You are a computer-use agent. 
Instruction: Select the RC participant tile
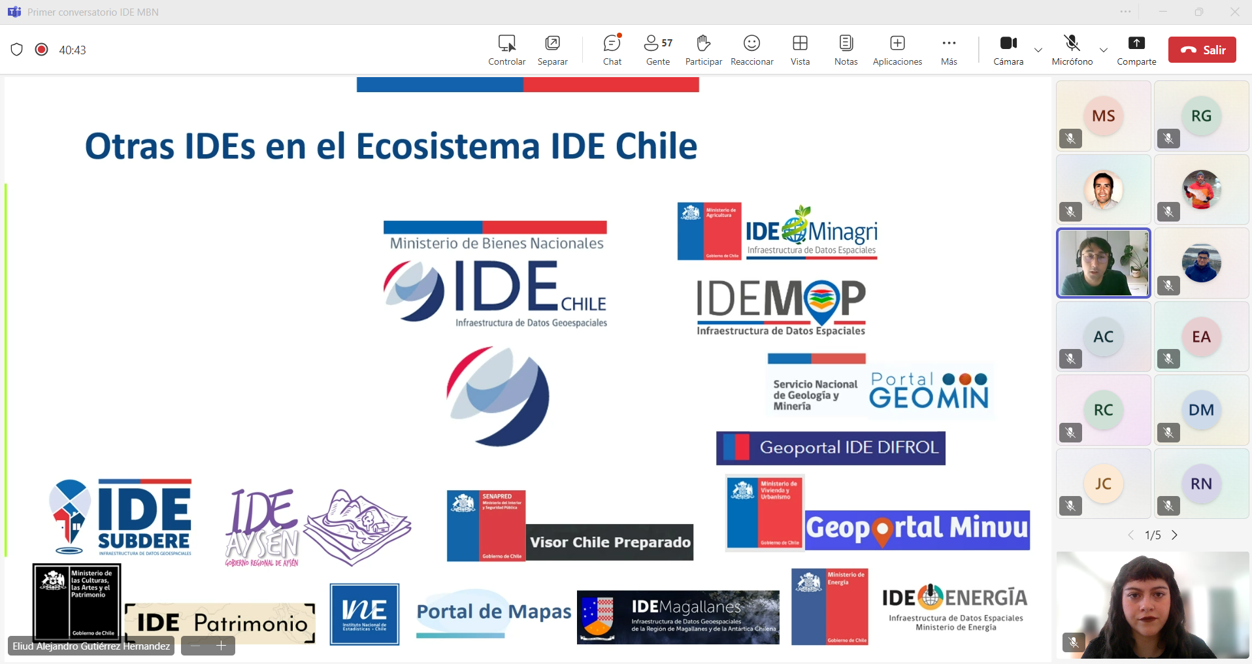(1104, 410)
